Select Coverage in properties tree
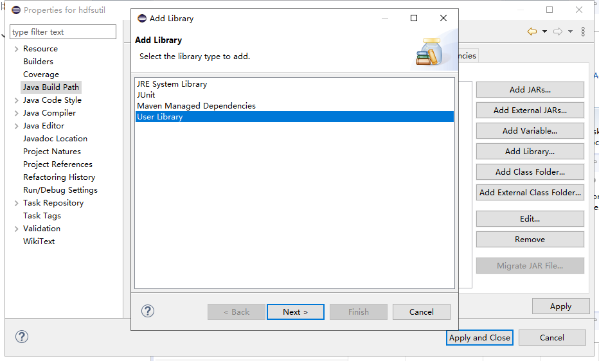 click(41, 75)
